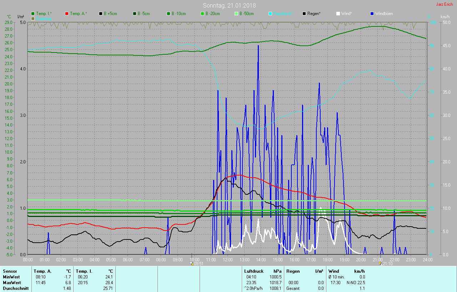The height and width of the screenshot is (292, 457).
Task: Click the B -20cm legend label
Action: (x=212, y=14)
